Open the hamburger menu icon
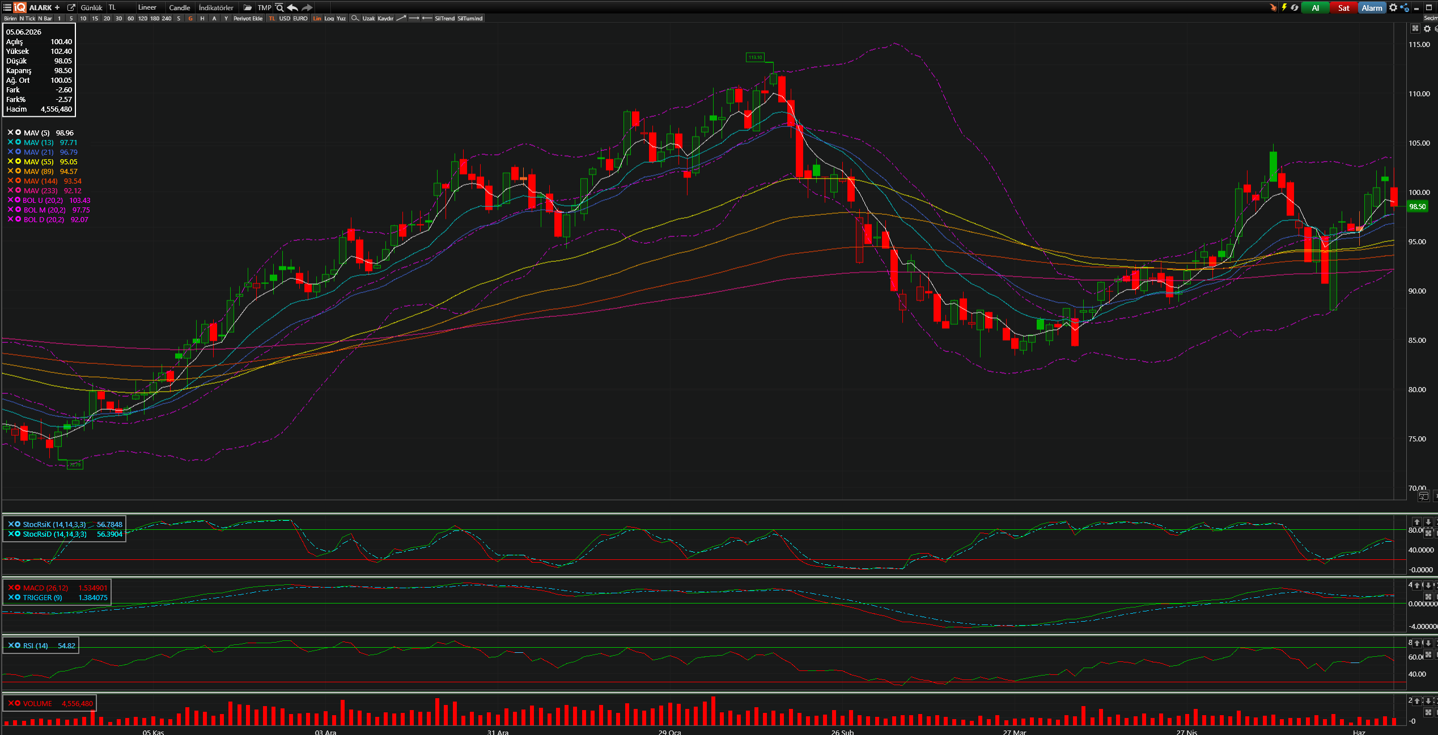 coord(7,7)
